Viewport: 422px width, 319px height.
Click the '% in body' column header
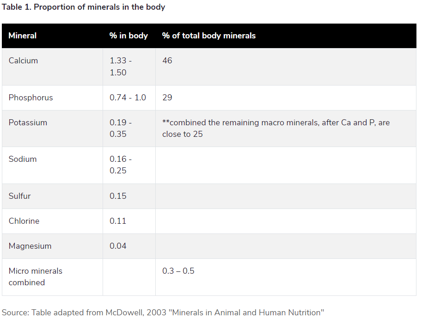tap(128, 36)
